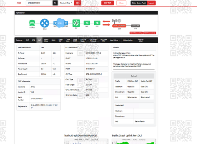The height and width of the screenshot is (144, 197).
Task: Click the ONU Admin Status value ENABLE
Action: (x=89, y=90)
